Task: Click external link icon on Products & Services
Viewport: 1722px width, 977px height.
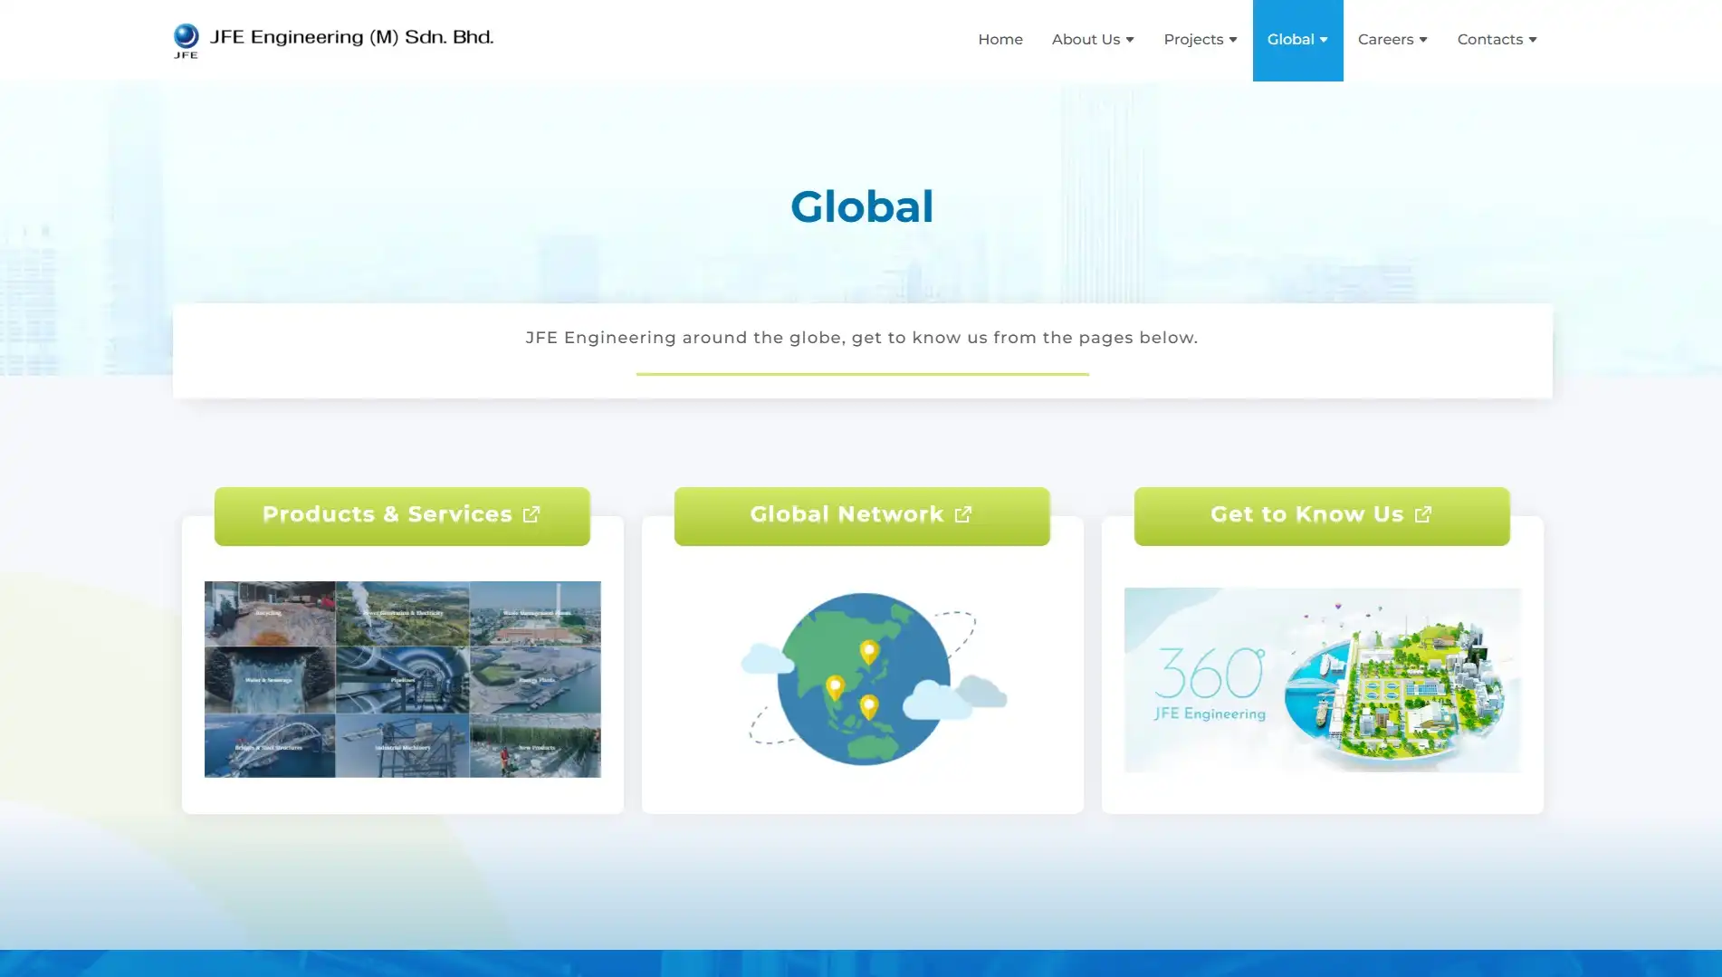Action: pyautogui.click(x=531, y=514)
